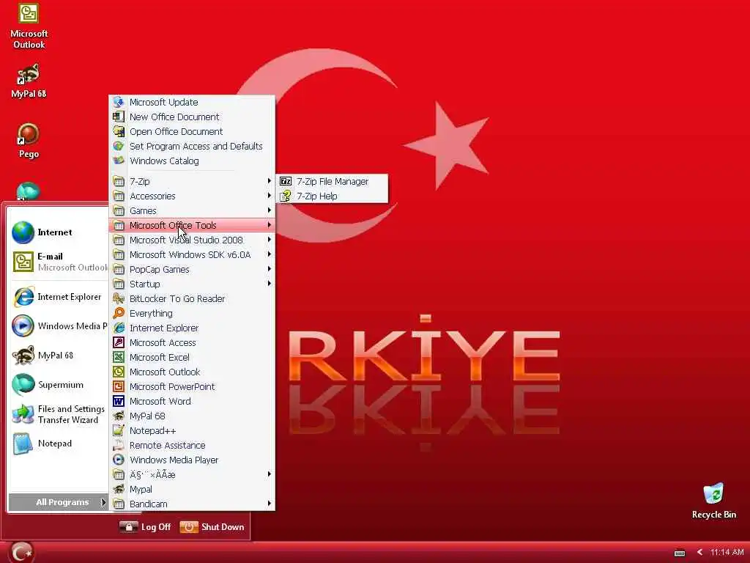
Task: Expand the 7-Zip program folder
Action: 192,182
